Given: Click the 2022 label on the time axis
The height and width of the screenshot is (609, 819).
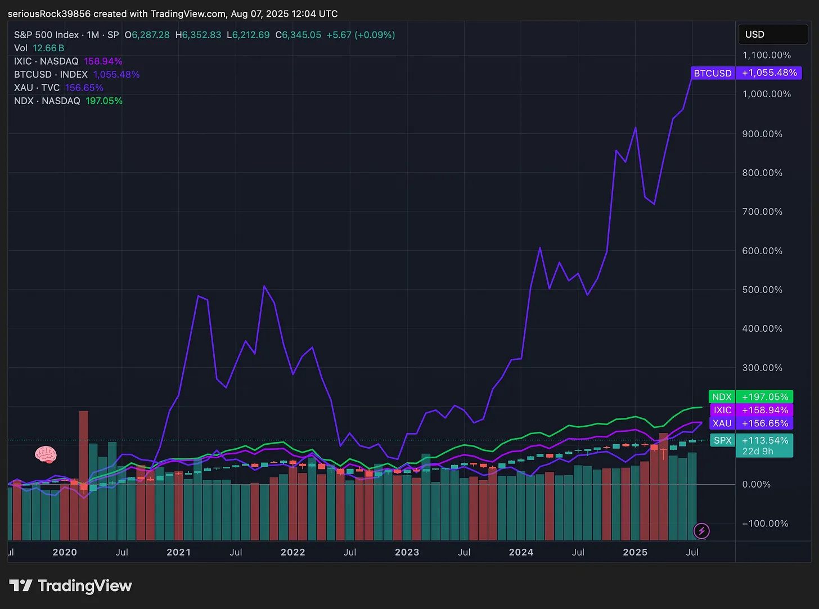Looking at the screenshot, I should [x=293, y=552].
